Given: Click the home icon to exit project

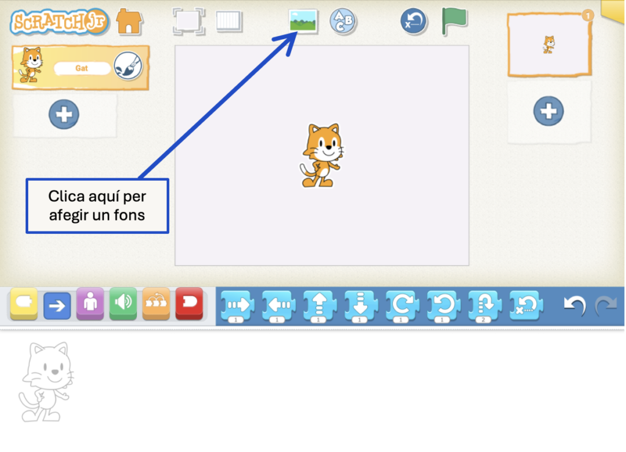Looking at the screenshot, I should pos(129,21).
